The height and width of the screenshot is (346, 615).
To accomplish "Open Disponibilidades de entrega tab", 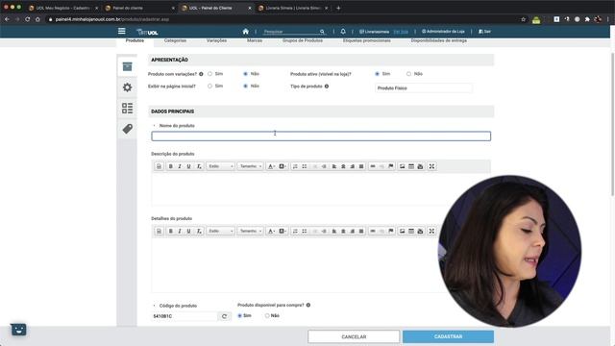I will pyautogui.click(x=438, y=40).
